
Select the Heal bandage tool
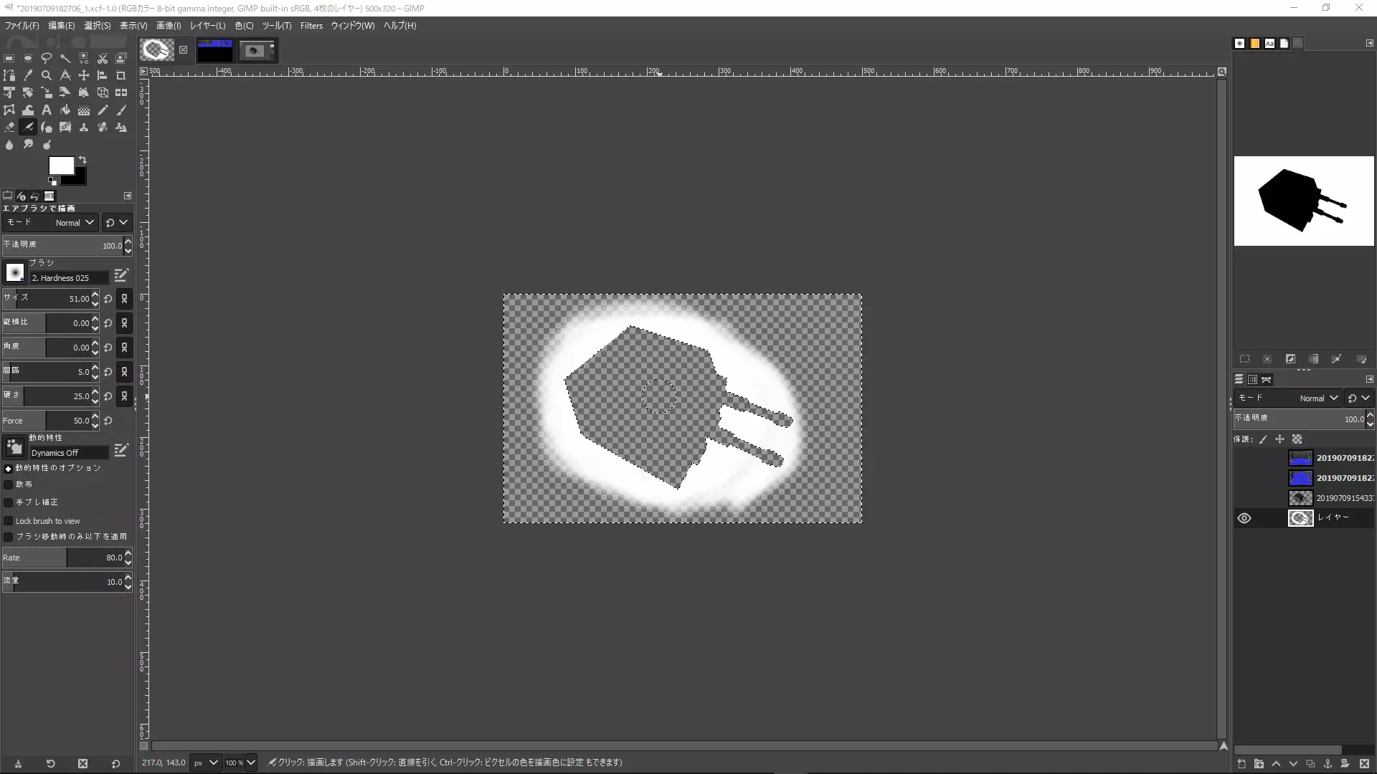[x=103, y=128]
